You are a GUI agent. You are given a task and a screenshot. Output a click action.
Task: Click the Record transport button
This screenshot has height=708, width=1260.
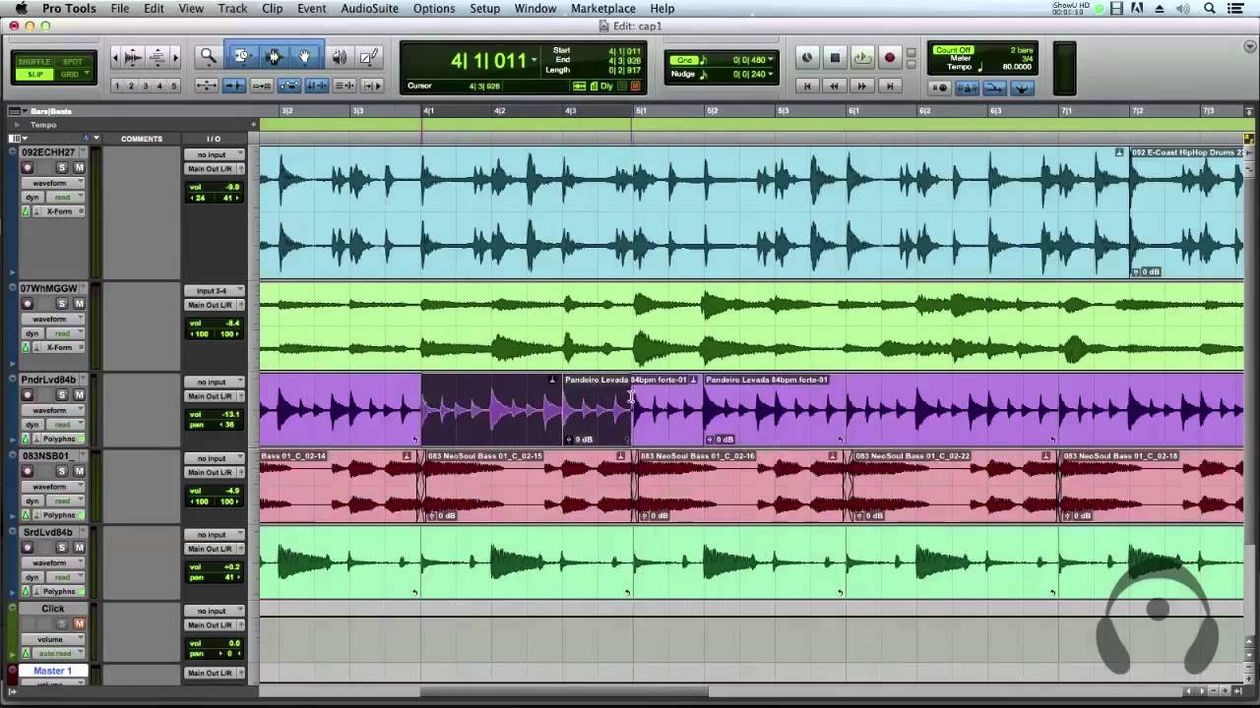(890, 58)
